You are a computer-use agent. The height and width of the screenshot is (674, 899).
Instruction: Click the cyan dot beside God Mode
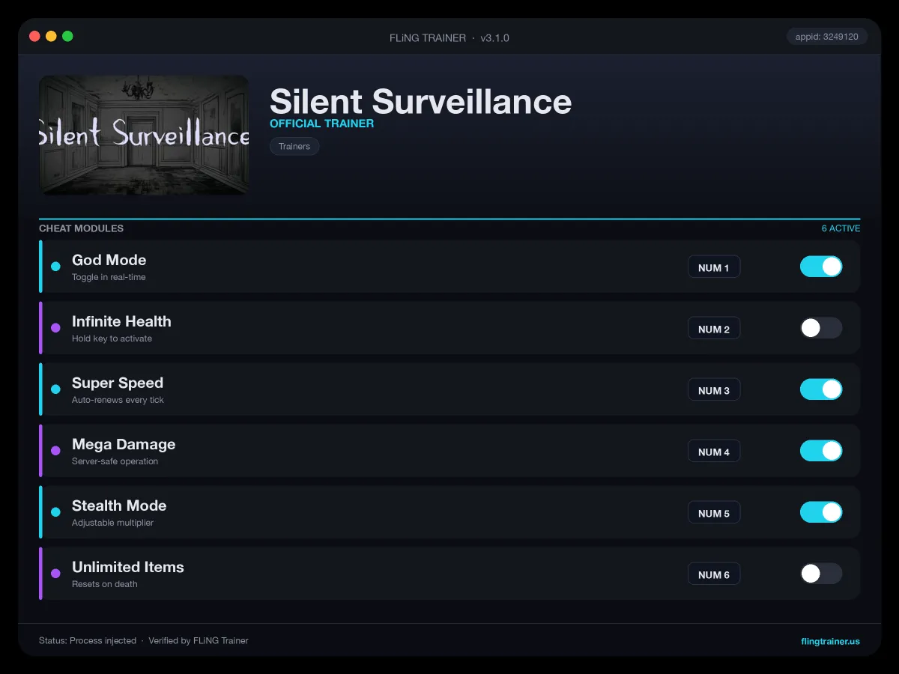coord(55,267)
